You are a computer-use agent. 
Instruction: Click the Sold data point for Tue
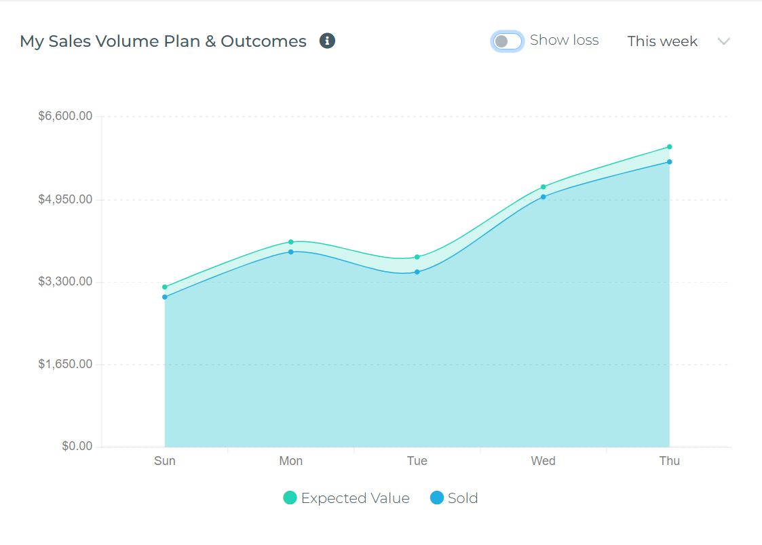(x=417, y=272)
